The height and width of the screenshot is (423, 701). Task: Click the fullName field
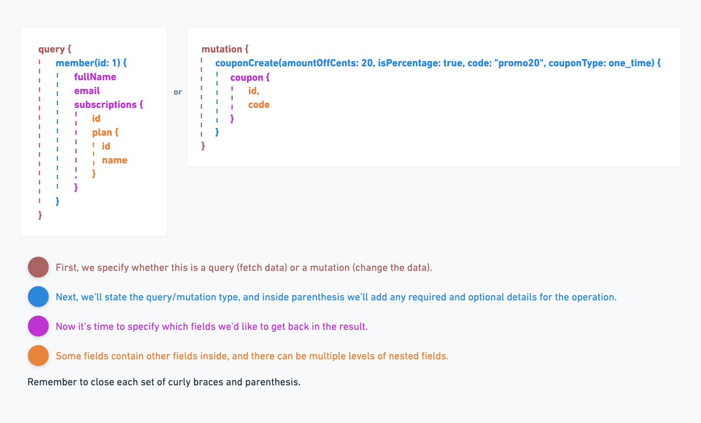point(95,77)
